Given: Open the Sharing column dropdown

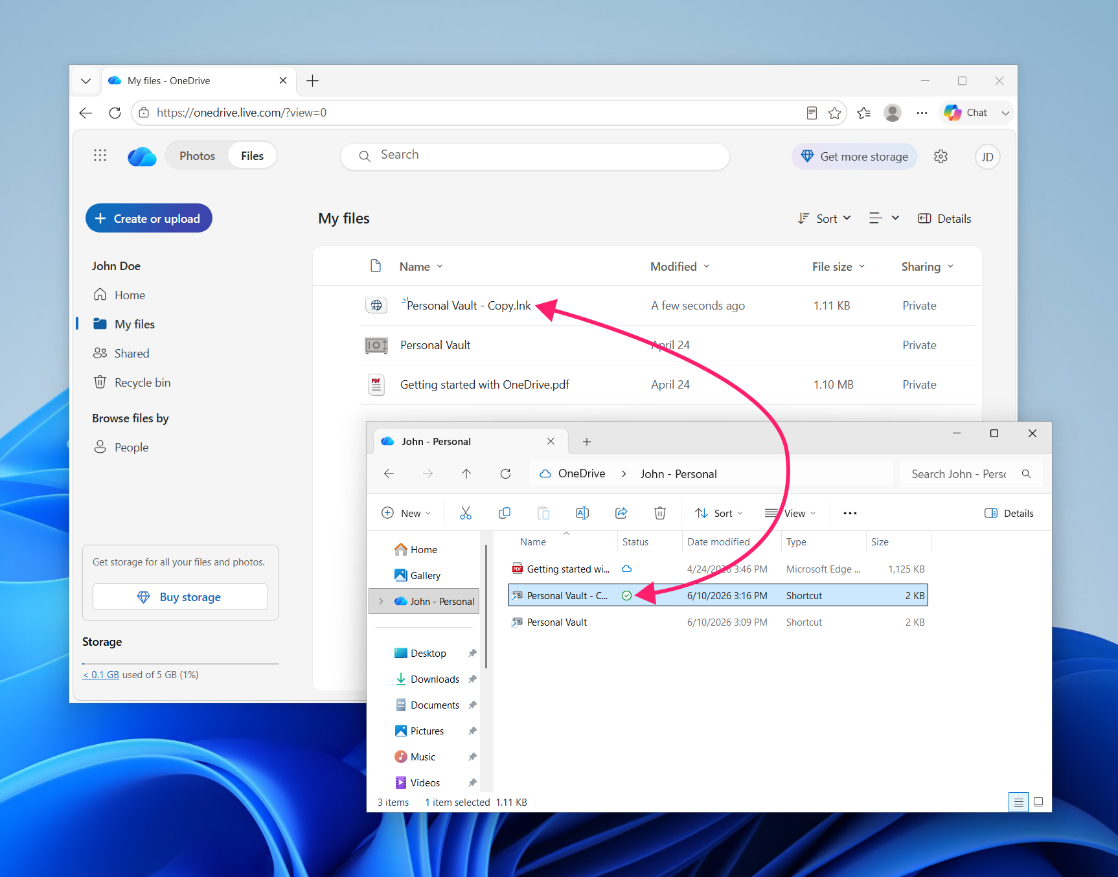Looking at the screenshot, I should tap(927, 267).
